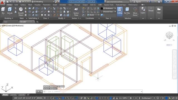The image size is (178, 100).
Task: Click the Workspace Switching gear in status bar
Action: tap(131, 98)
